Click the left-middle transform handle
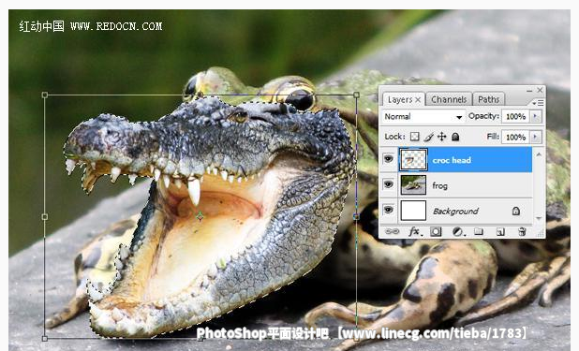This screenshot has width=579, height=351. pyautogui.click(x=45, y=216)
